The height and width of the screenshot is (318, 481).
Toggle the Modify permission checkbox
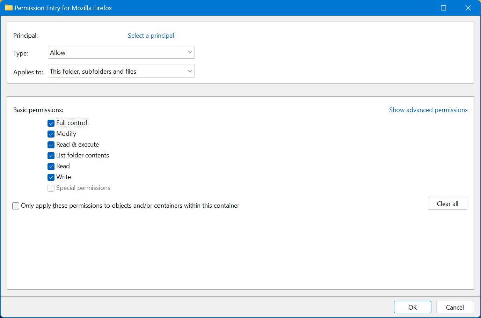[51, 134]
